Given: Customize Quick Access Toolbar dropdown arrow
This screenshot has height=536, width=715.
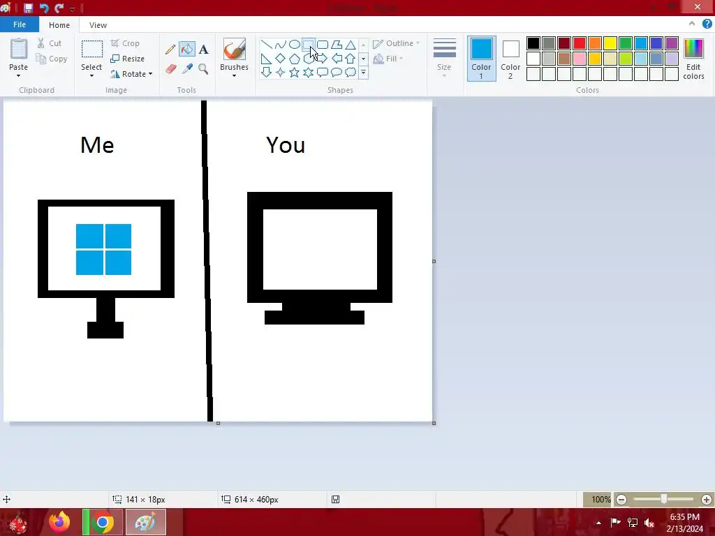Looking at the screenshot, I should coord(72,8).
